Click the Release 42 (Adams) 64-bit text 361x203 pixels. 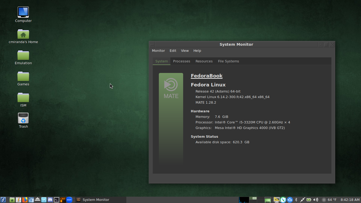(x=218, y=91)
